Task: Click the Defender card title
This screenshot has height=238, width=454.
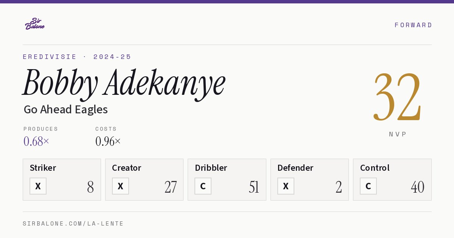Action: pyautogui.click(x=295, y=168)
